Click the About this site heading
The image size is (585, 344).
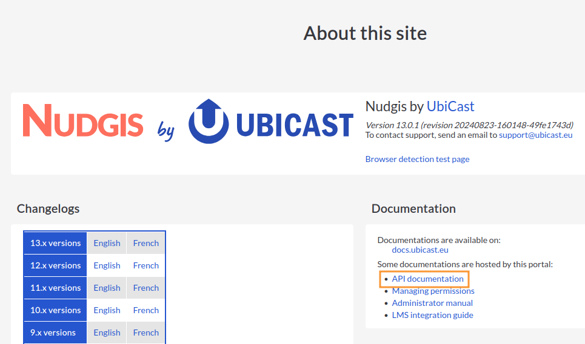365,33
